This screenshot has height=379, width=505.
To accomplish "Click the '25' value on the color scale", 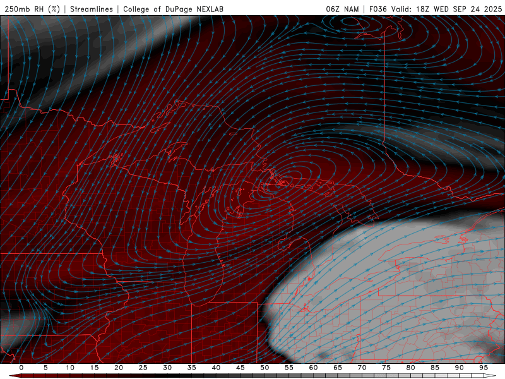I will 143,368.
